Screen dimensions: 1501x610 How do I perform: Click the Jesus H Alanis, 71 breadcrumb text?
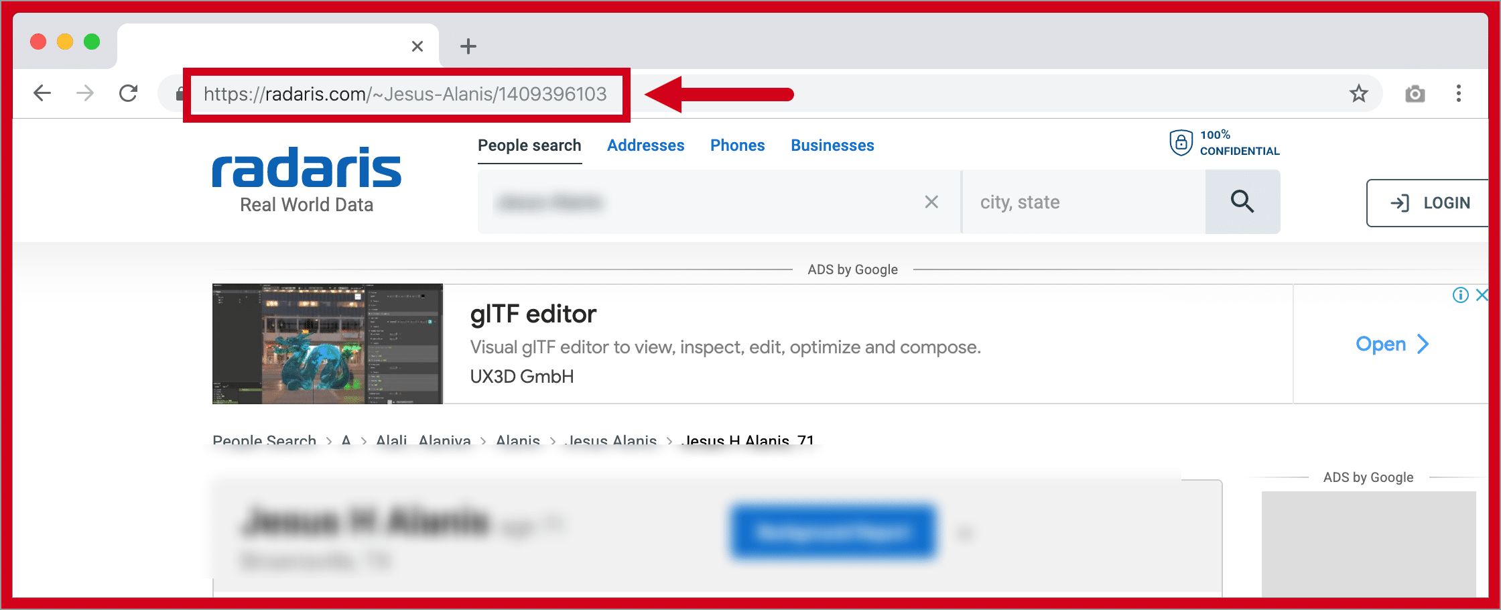pos(748,440)
